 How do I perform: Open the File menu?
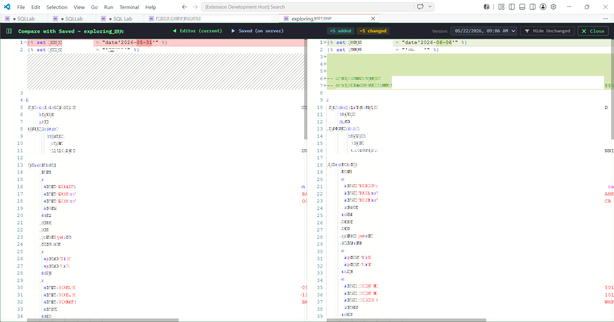(x=21, y=7)
